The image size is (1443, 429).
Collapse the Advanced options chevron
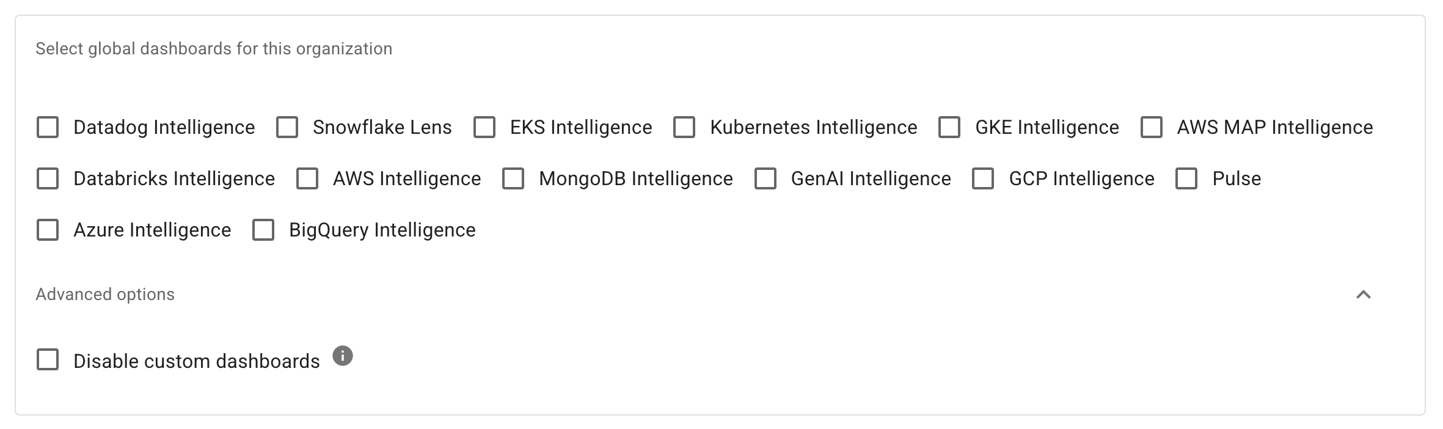click(1363, 295)
